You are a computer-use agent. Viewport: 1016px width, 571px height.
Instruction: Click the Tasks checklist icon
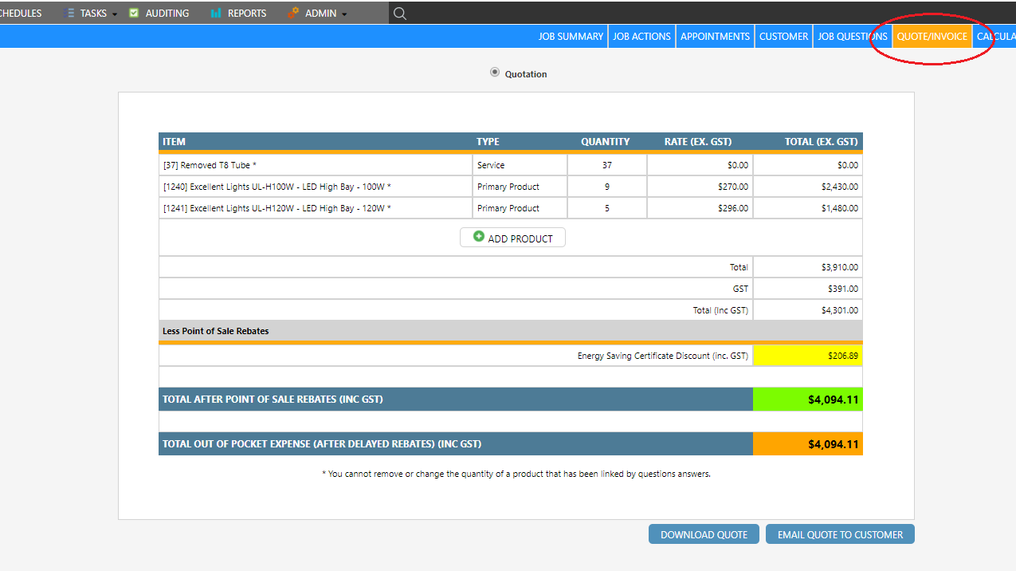(69, 13)
